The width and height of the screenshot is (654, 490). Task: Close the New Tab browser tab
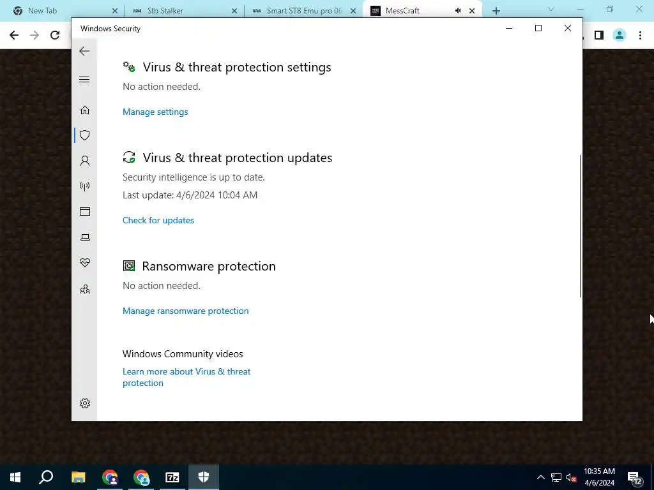[x=115, y=11]
